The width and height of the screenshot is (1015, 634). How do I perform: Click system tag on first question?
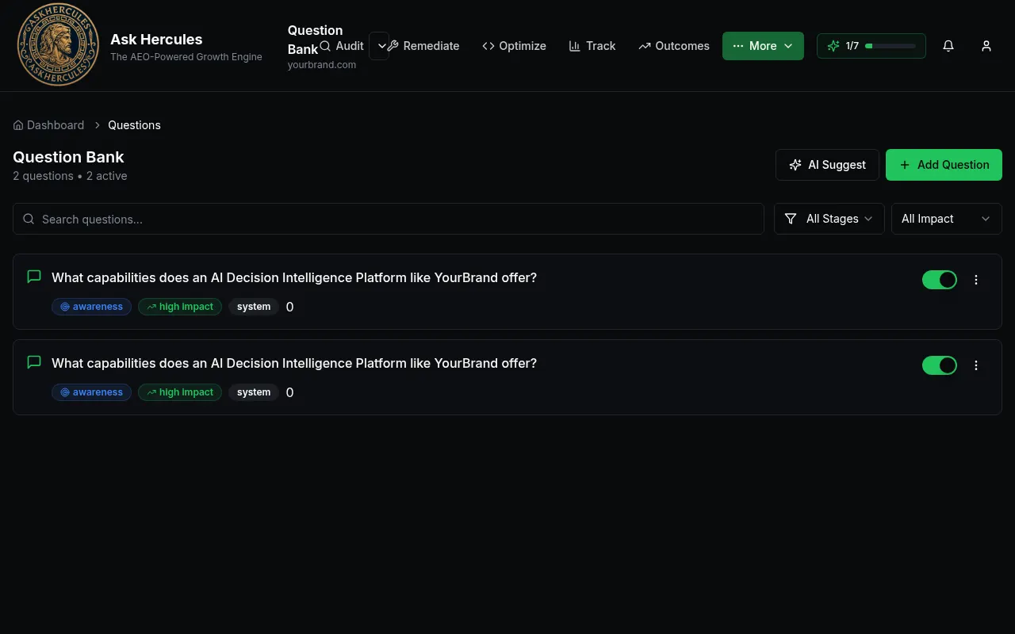tap(254, 307)
